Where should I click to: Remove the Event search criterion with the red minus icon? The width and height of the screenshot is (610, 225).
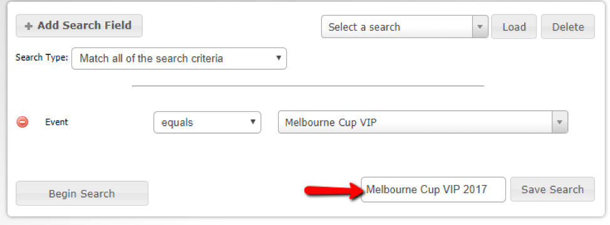(22, 122)
